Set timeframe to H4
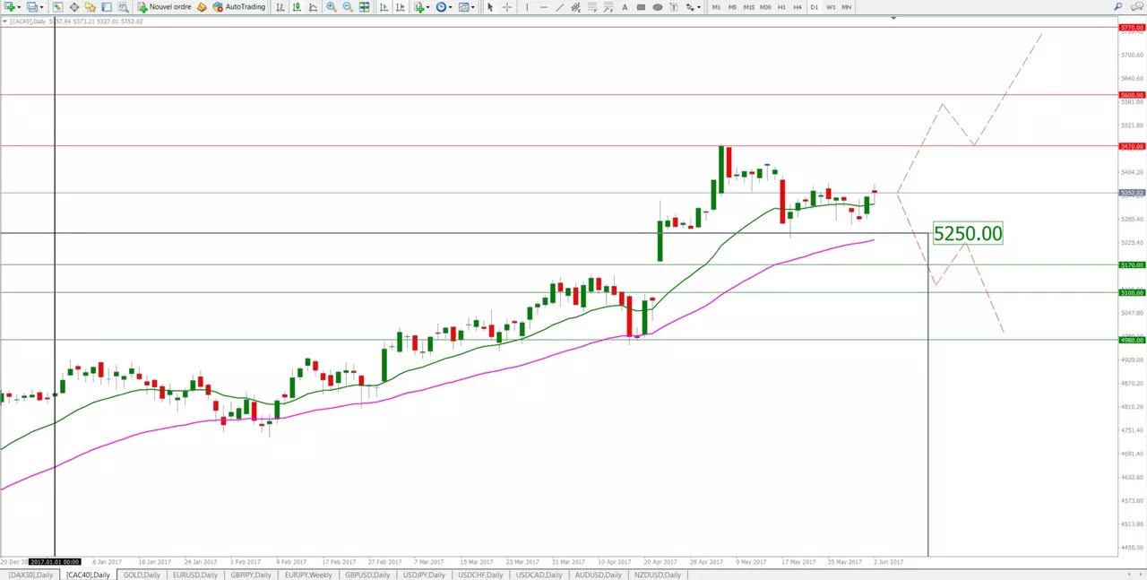Viewport: 1147px width, 580px height. (x=798, y=7)
